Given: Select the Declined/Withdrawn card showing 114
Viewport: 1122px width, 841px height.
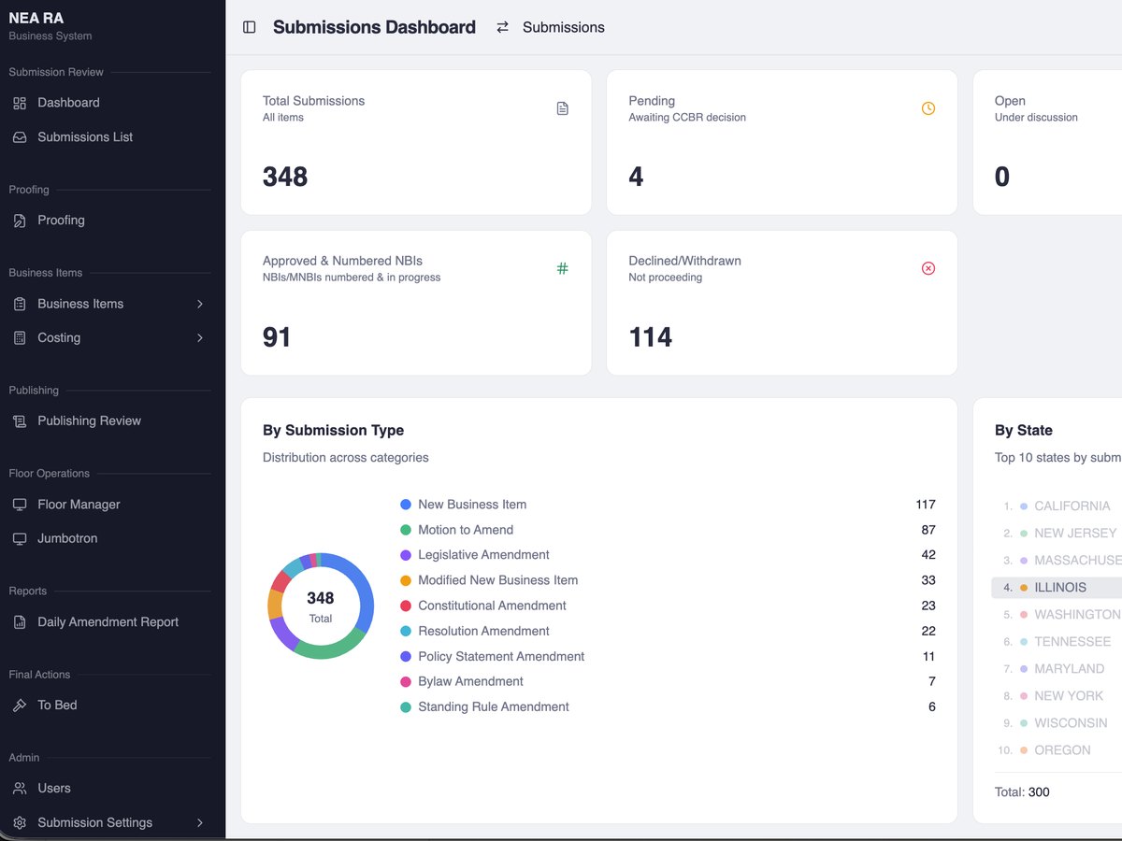Looking at the screenshot, I should [x=782, y=303].
